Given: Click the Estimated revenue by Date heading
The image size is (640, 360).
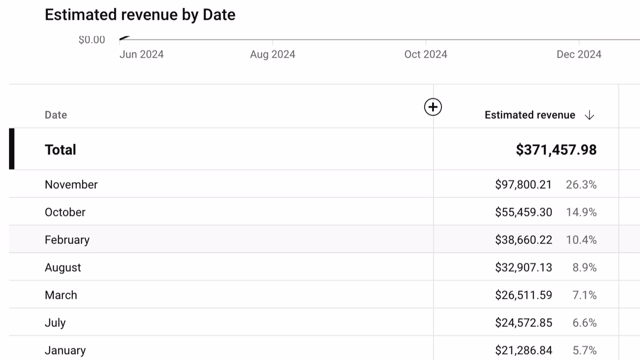Looking at the screenshot, I should 140,15.
